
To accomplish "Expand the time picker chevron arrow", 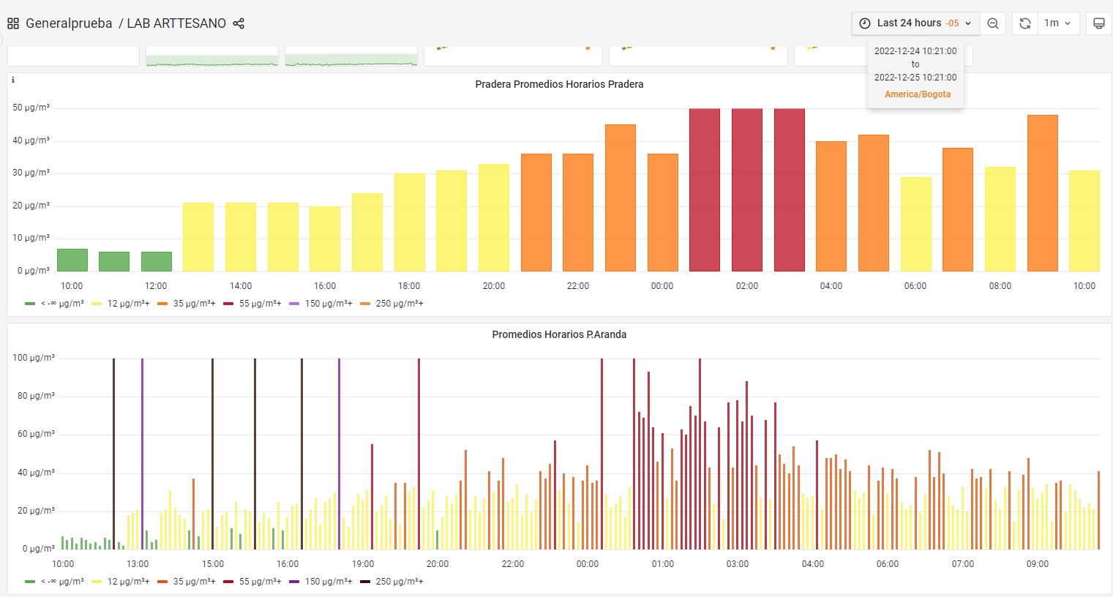I will click(x=968, y=23).
